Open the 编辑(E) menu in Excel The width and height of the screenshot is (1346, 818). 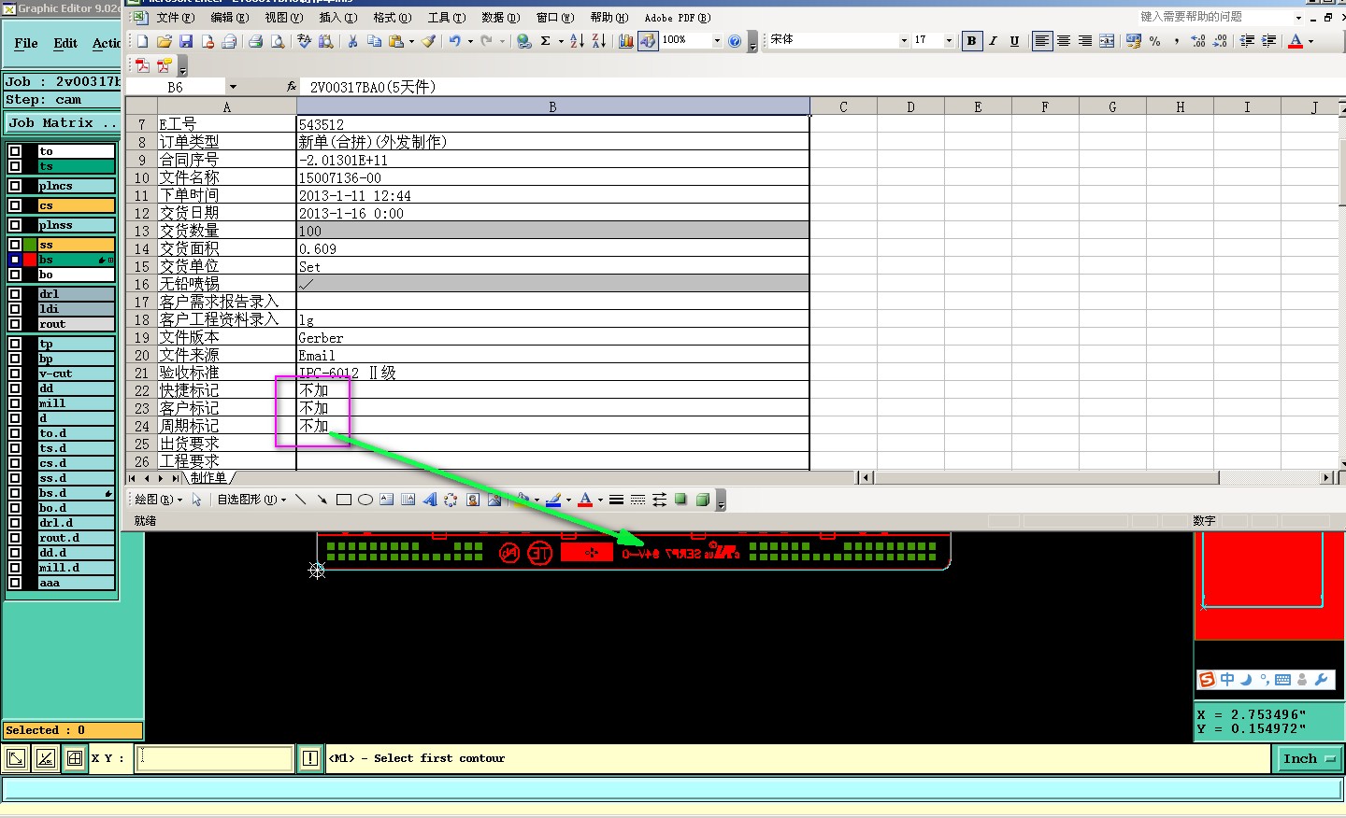pos(229,18)
